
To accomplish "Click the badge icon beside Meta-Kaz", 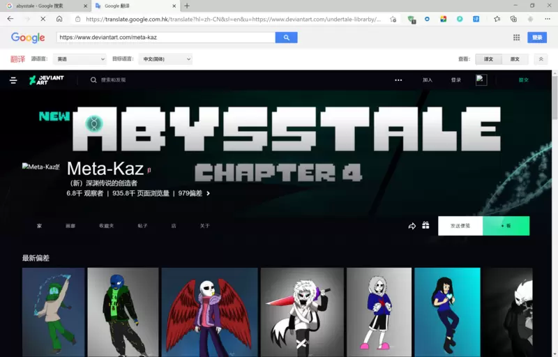I will point(149,170).
